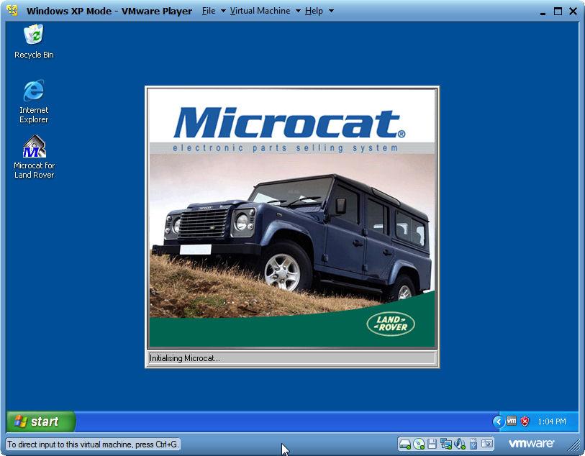Screen dimensions: 585x456
Task: Click the hard disk device status icon
Action: [x=405, y=444]
